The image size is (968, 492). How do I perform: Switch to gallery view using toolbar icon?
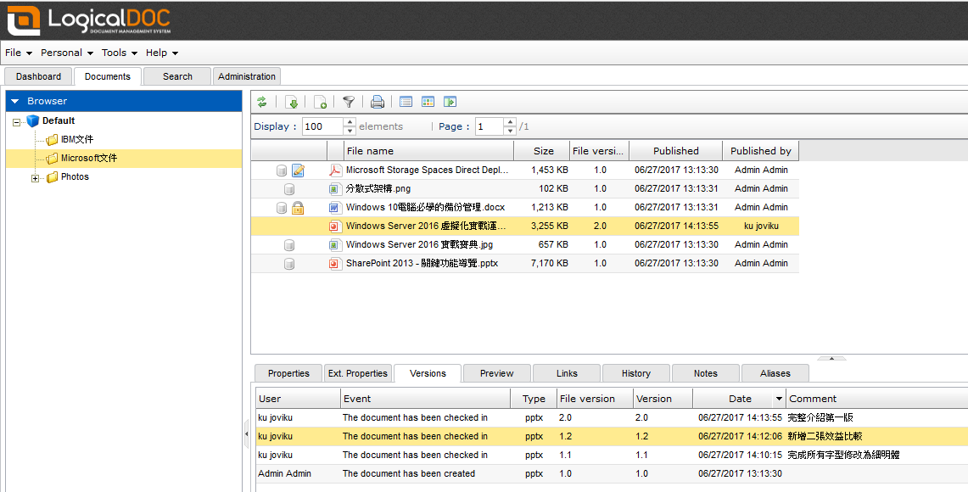click(428, 102)
